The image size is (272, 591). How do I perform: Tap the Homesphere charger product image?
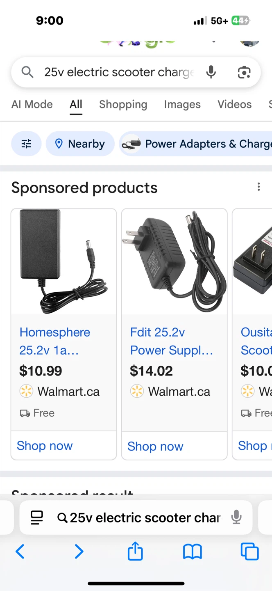63,261
